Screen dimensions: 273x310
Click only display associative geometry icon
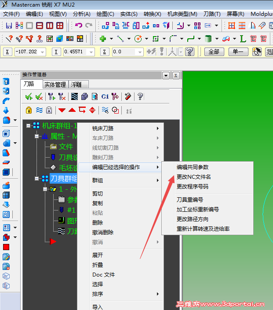click(x=115, y=110)
